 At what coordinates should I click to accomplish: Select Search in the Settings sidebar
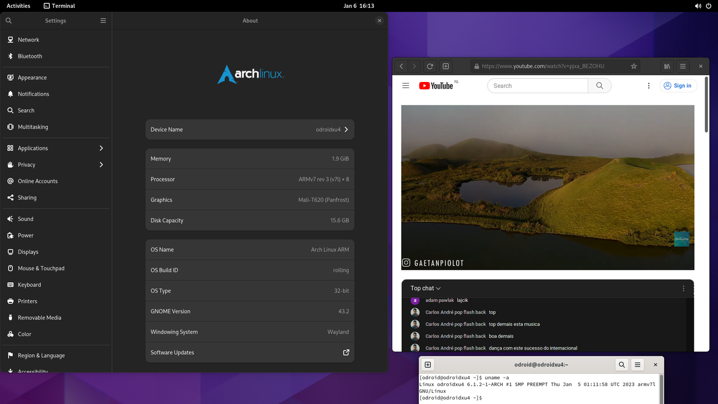pos(56,111)
